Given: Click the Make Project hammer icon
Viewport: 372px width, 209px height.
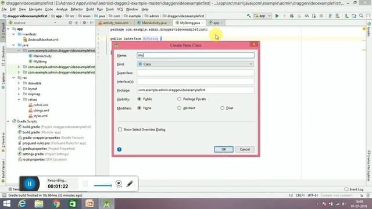Looking at the screenshot, I should tap(249, 16).
